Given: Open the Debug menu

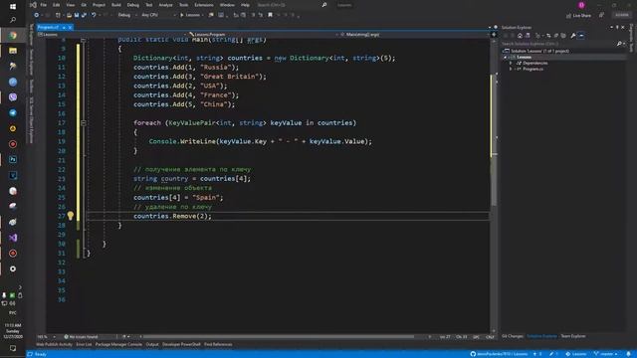Looking at the screenshot, I should pos(132,5).
